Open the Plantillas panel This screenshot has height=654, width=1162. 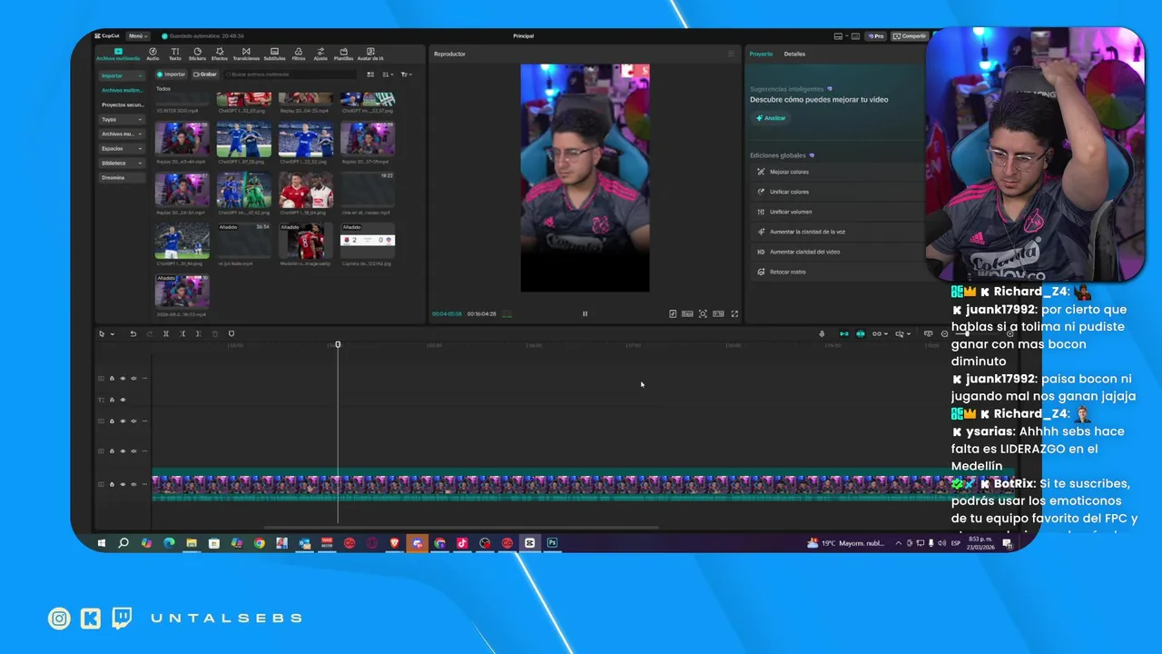[343, 54]
